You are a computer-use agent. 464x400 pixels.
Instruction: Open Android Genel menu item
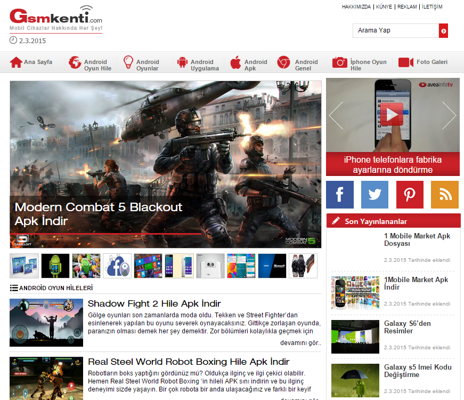click(306, 65)
